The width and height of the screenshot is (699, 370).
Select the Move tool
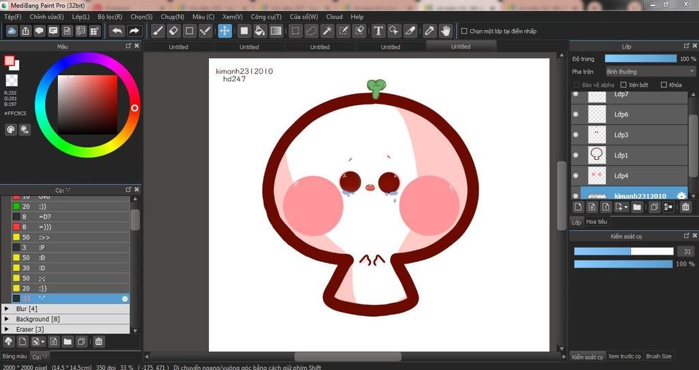point(225,31)
